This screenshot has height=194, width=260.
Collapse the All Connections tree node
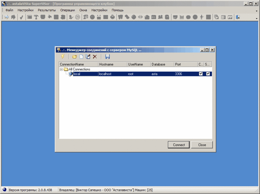pyautogui.click(x=61, y=69)
